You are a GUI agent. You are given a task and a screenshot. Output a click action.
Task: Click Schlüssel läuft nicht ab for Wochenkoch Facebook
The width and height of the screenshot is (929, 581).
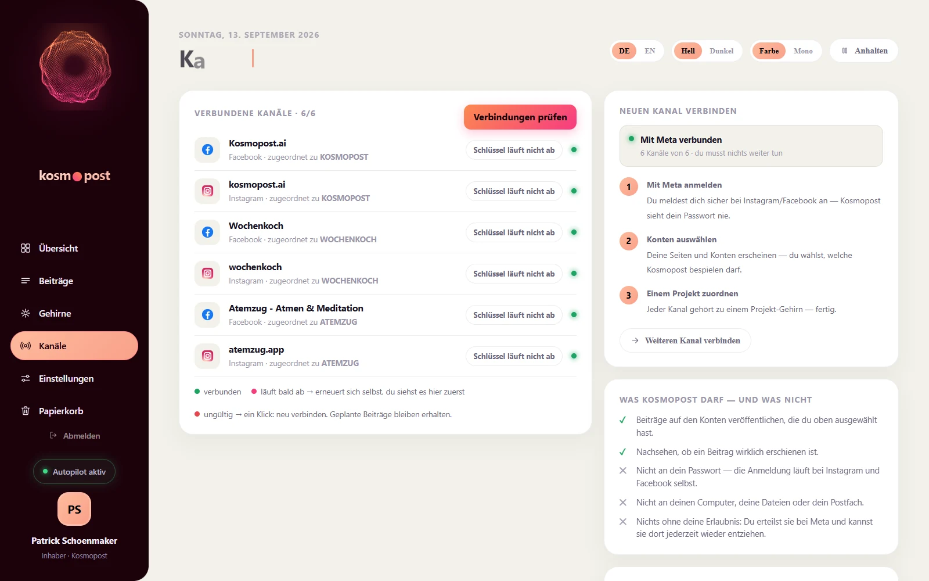pos(514,232)
